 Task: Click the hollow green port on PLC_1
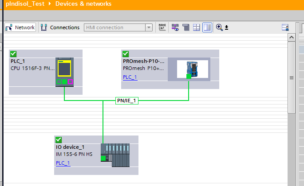(x=59, y=81)
